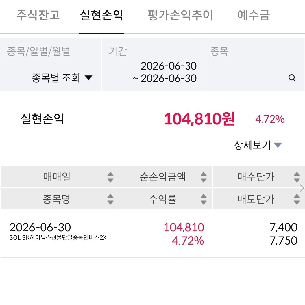This screenshot has height=305, width=305.
Task: Show more columns with right chevron
Action: [x=302, y=188]
